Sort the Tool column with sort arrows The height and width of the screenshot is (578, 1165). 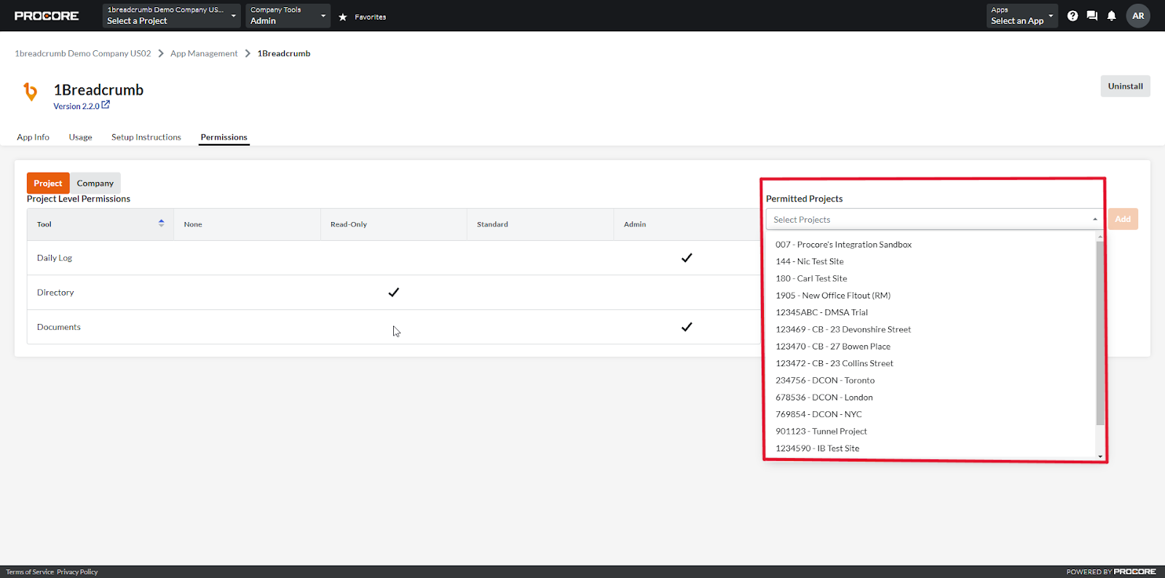161,223
